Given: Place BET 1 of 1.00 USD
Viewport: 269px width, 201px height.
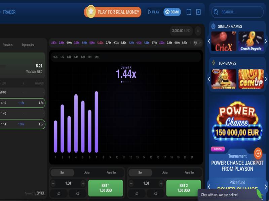Looking at the screenshot, I should (106, 188).
